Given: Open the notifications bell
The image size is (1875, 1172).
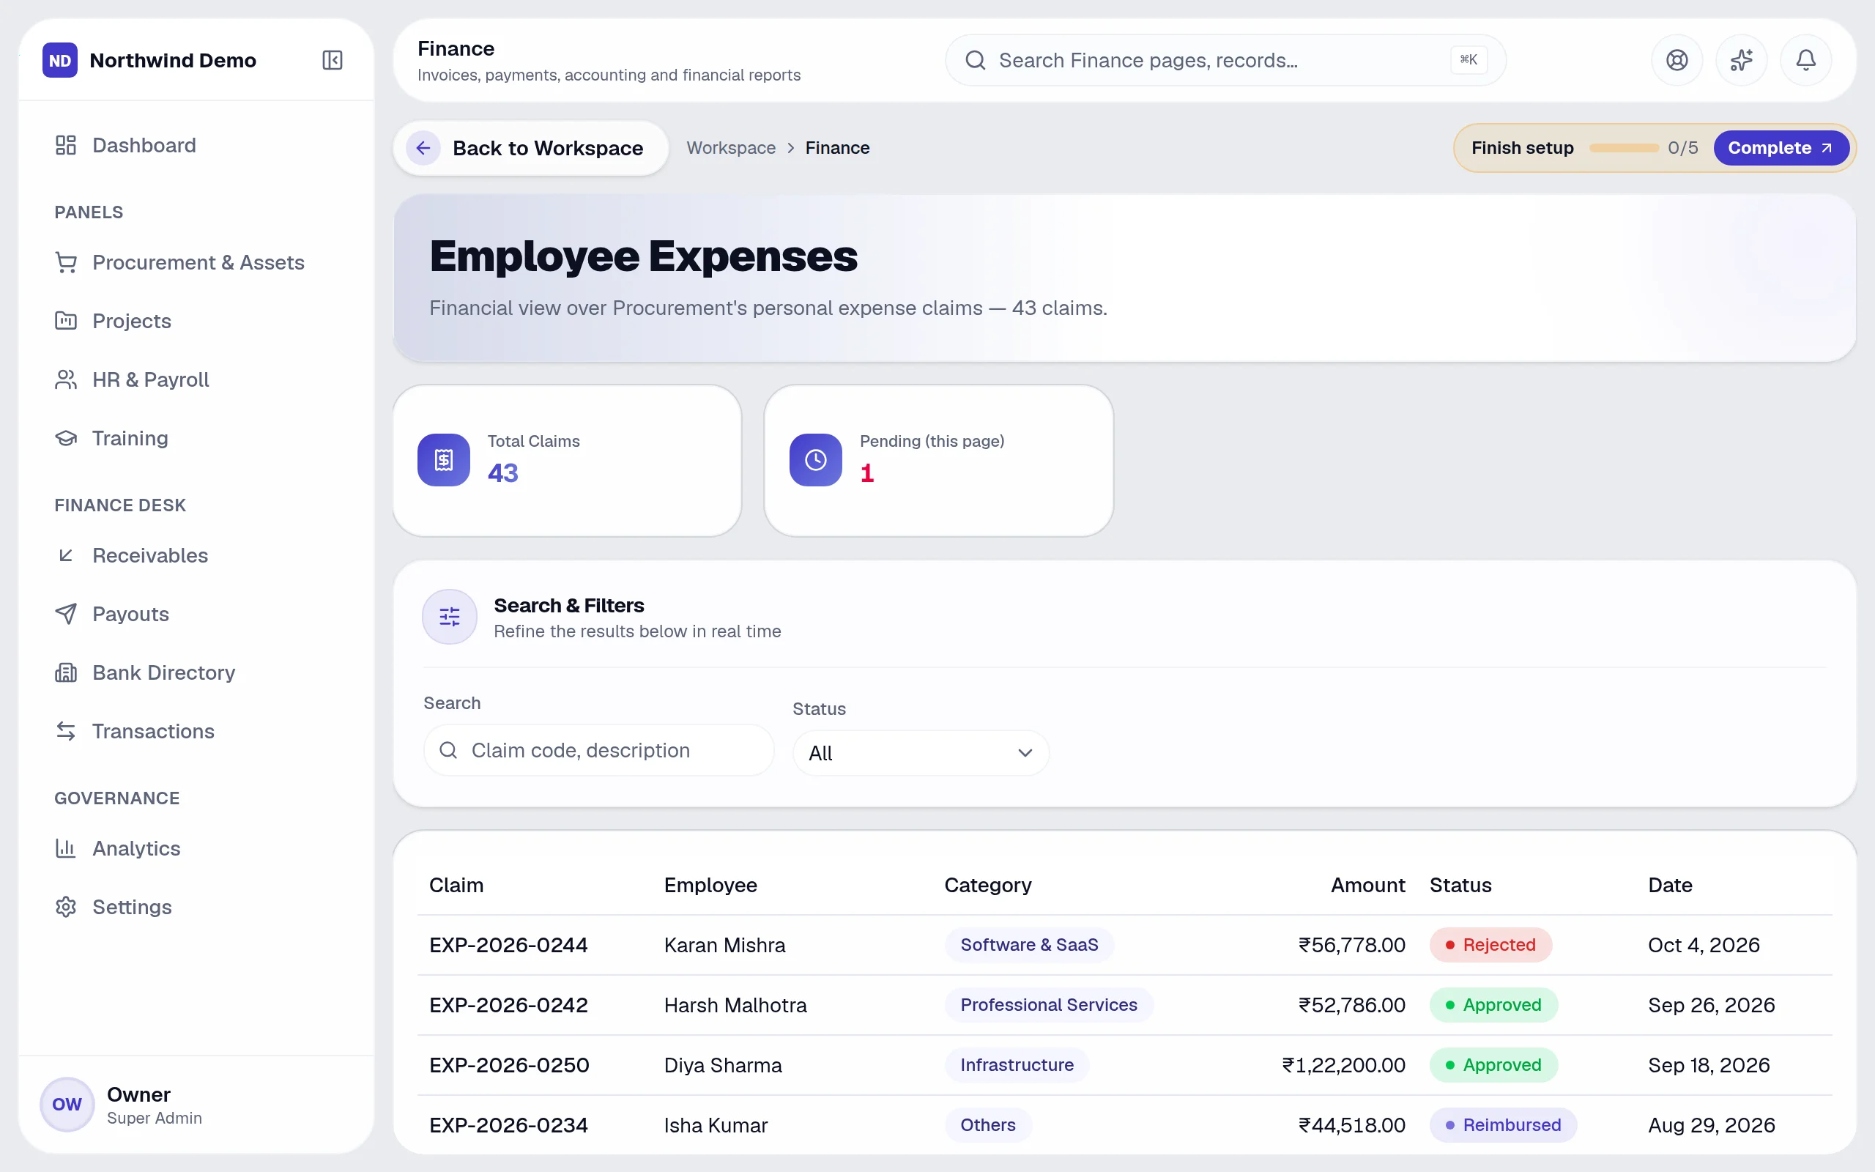Looking at the screenshot, I should (1805, 61).
